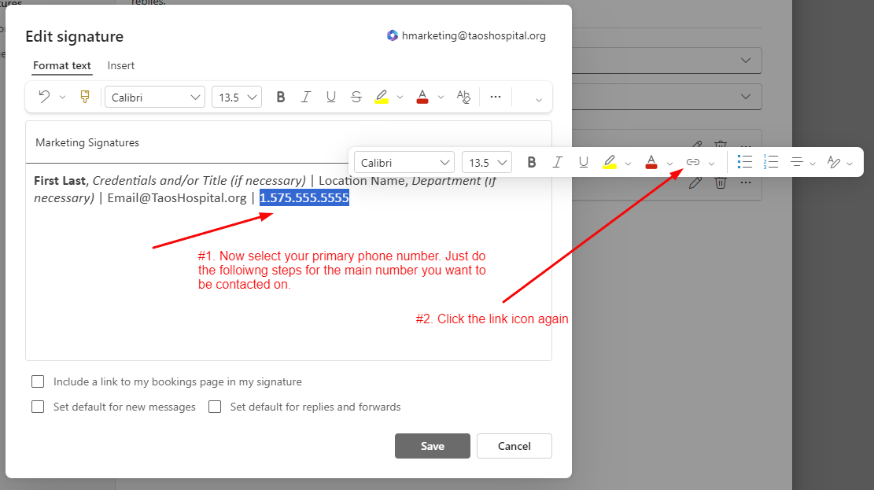Expand highlight color options in the dialog toolbar
This screenshot has width=874, height=490.
(x=400, y=98)
